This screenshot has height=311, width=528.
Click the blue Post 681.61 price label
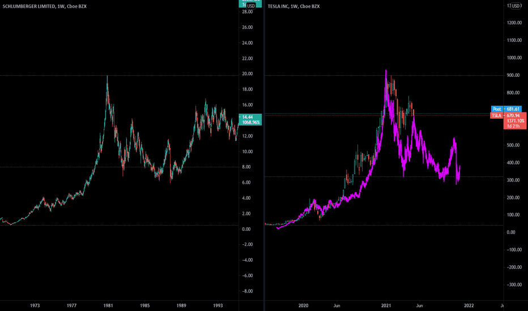pyautogui.click(x=506, y=109)
